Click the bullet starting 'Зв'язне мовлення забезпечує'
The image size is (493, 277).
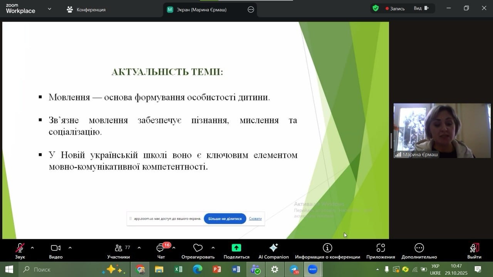[173, 126]
